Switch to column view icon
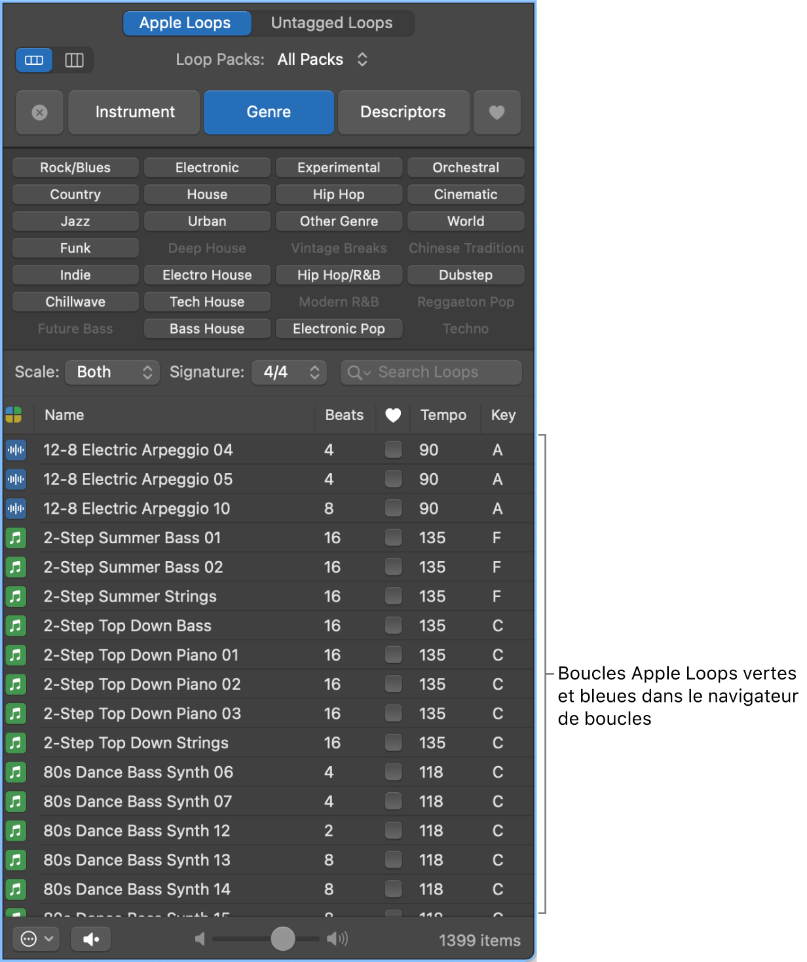 74,60
